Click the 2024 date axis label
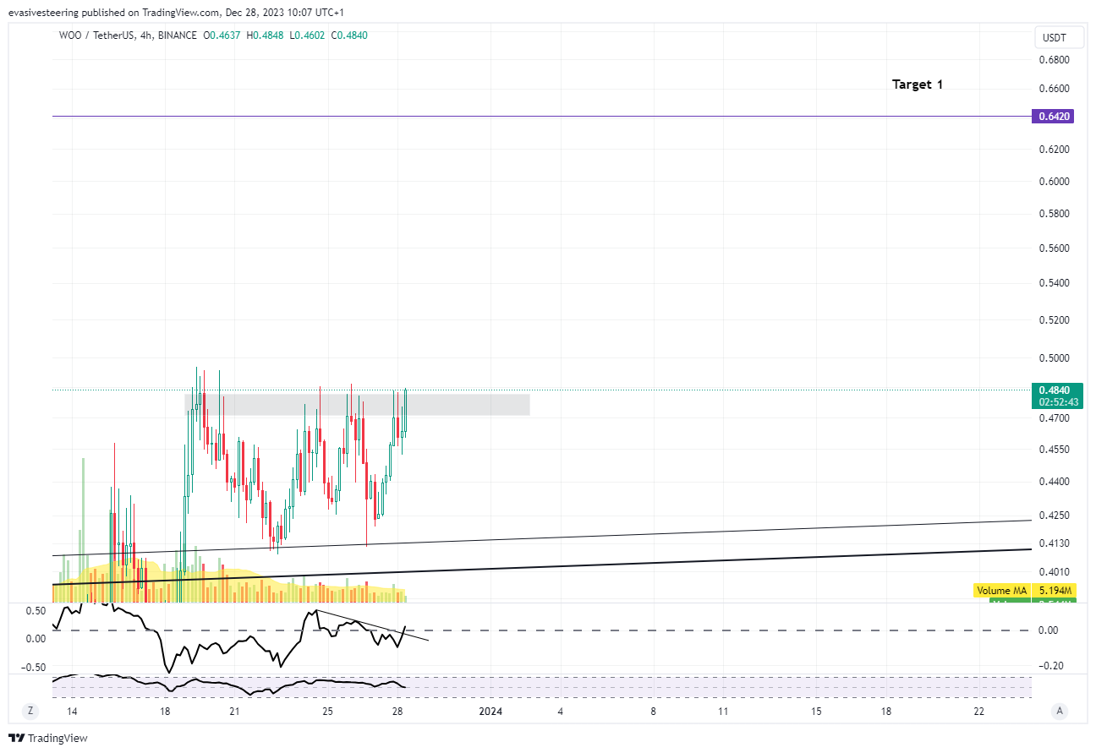1096x753 pixels. (490, 712)
